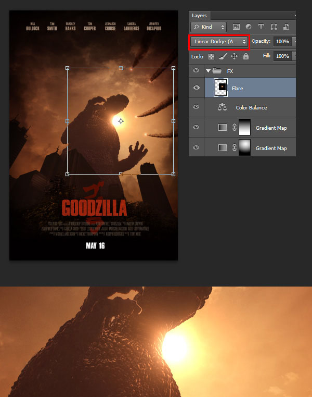
Task: Click the lock transparent pixels icon
Action: (x=212, y=56)
